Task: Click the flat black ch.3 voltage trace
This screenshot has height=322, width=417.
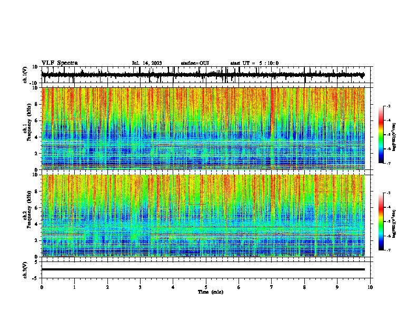Action: pyautogui.click(x=203, y=269)
